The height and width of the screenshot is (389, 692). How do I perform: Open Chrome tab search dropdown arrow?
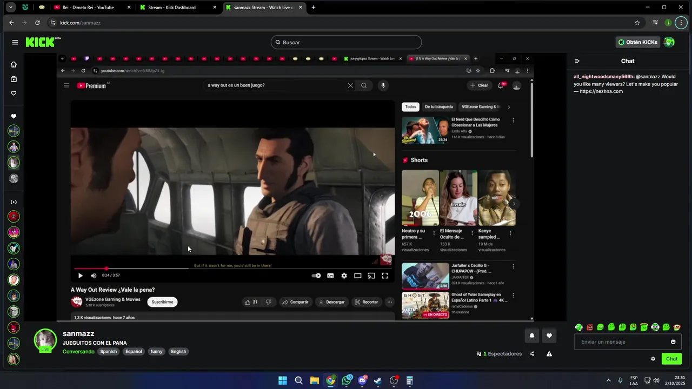pos(10,8)
